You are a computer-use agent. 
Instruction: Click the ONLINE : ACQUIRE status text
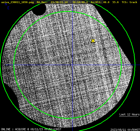(x=13, y=129)
